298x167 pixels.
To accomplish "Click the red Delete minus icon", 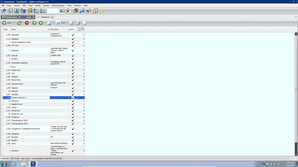I will coord(27,23).
